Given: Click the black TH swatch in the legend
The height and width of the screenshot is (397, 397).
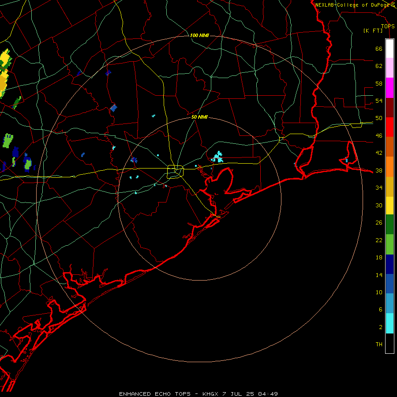Looking at the screenshot, I should [x=390, y=343].
